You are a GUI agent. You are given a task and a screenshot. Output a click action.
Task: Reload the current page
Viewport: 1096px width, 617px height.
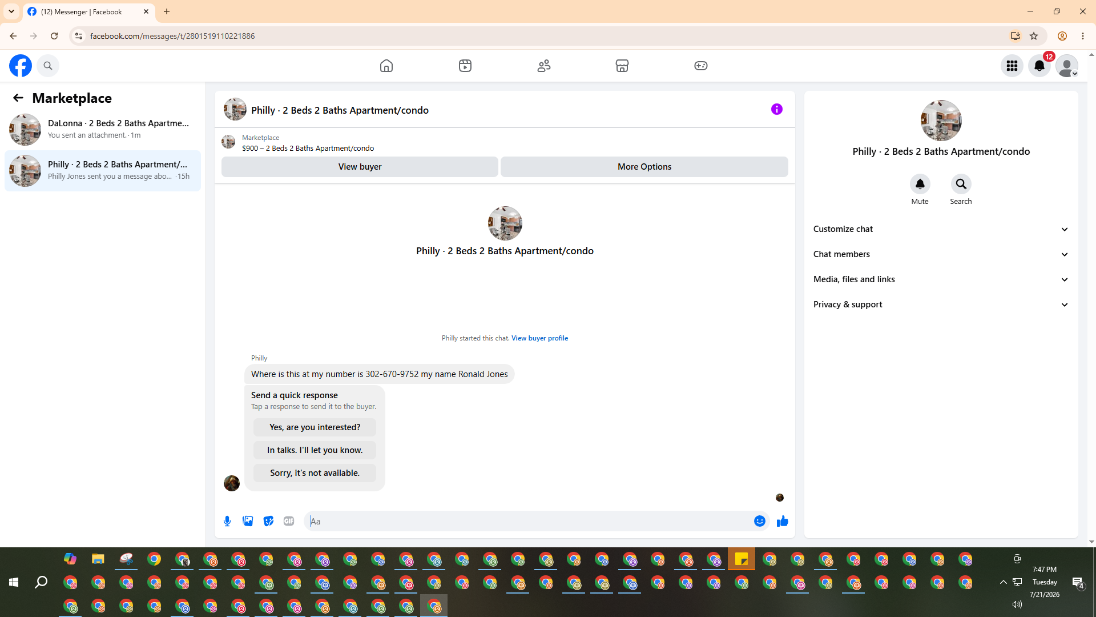[x=54, y=36]
